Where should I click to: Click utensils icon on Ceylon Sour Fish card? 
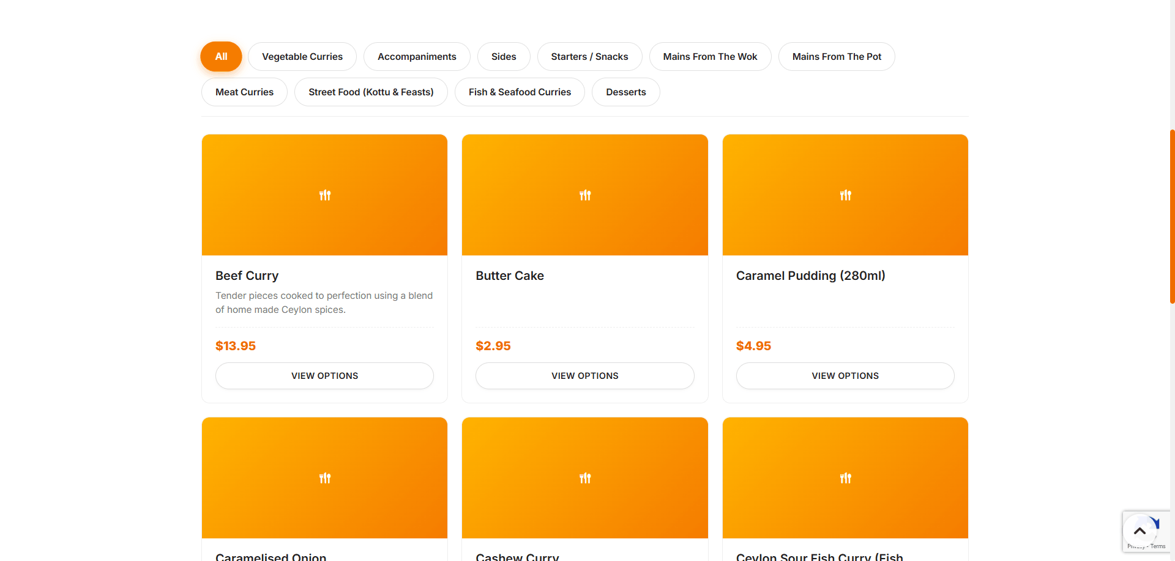point(845,478)
